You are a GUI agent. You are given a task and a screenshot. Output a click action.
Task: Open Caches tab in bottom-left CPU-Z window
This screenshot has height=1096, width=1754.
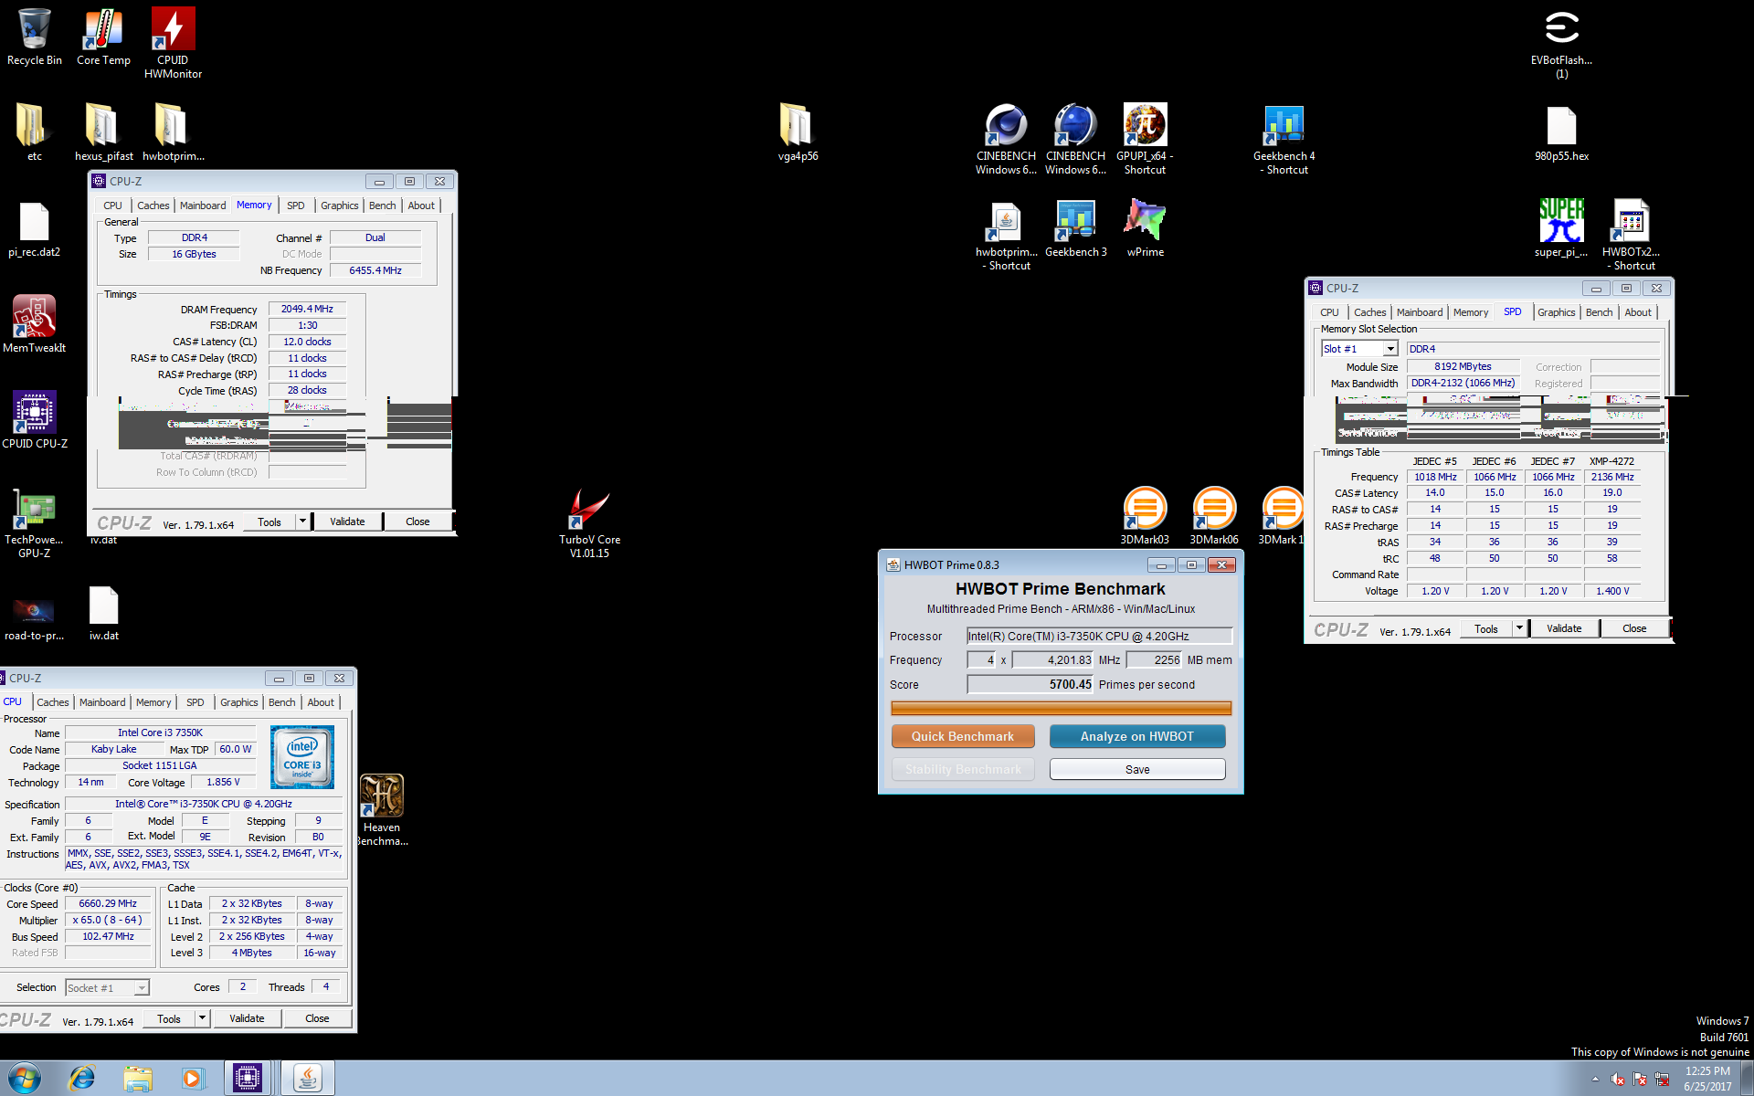tap(53, 702)
